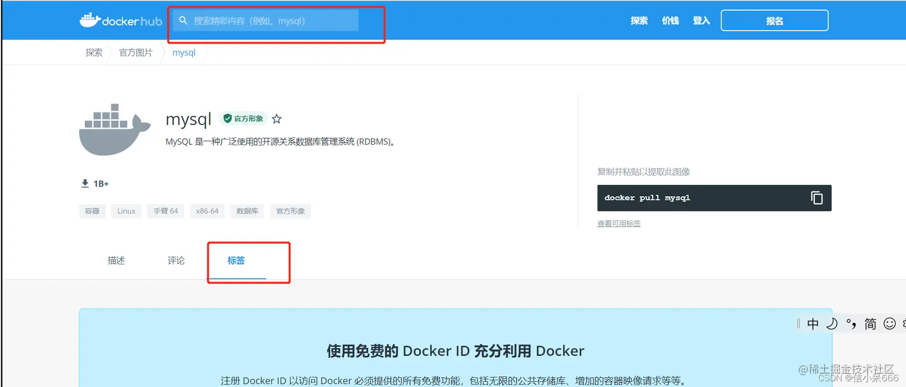Screen dimensions: 906x387
Task: Toggle 简 simplified Chinese in IME bar
Action: click(871, 324)
